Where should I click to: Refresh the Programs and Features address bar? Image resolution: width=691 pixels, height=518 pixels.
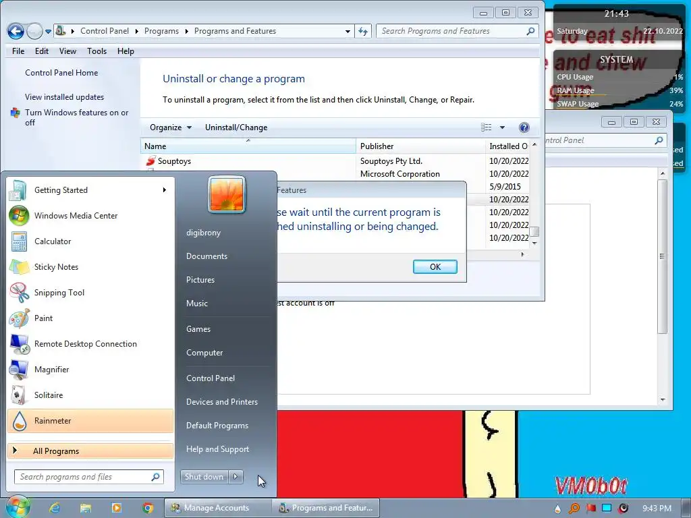tap(362, 31)
